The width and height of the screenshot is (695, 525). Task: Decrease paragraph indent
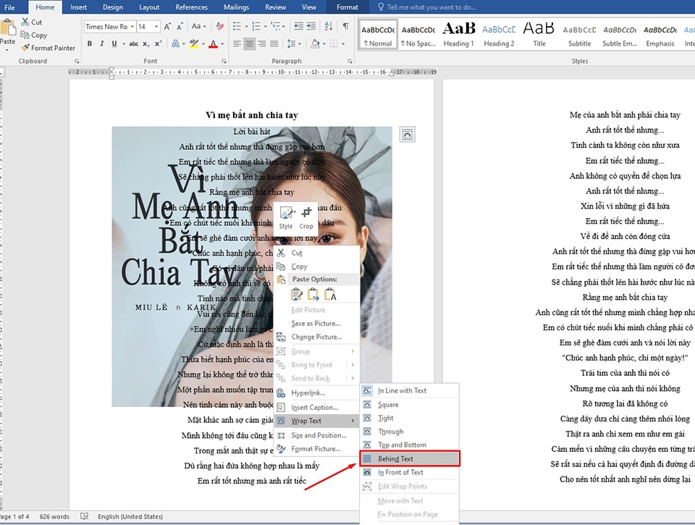pos(299,26)
